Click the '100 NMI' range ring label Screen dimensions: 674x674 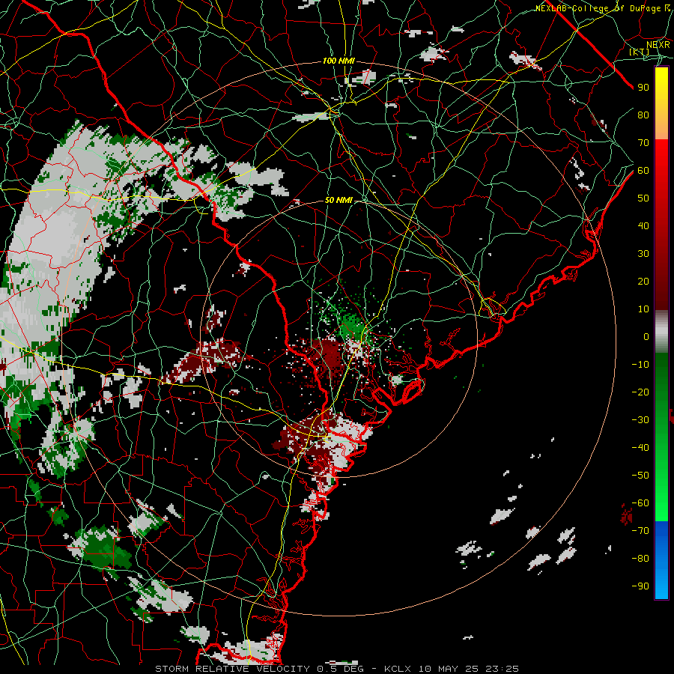[338, 61]
